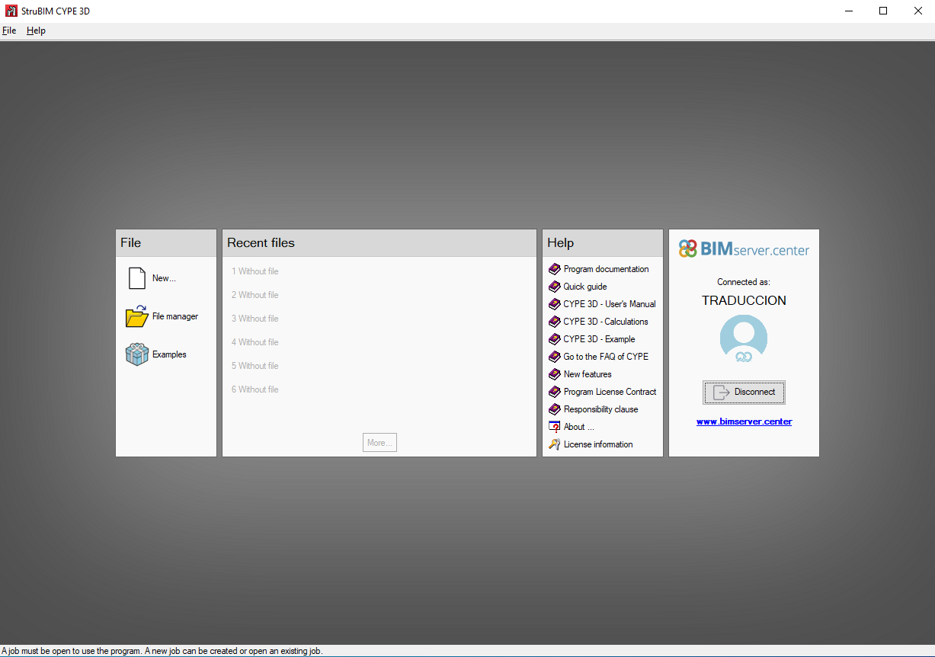Click book icon beside CYPE 3D Example
This screenshot has width=935, height=657.
(554, 339)
